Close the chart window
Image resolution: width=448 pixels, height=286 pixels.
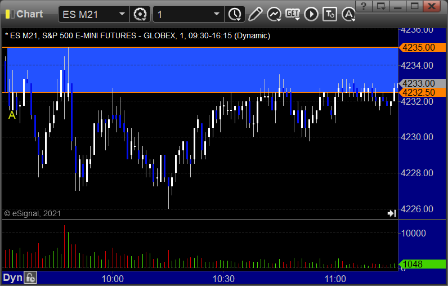coord(432,6)
